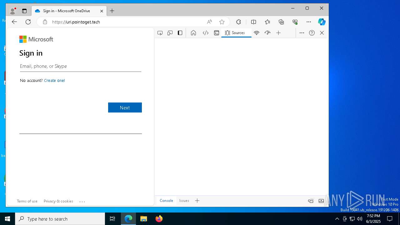Screen dimensions: 400x225
Task: Open Customize and control DevTools menu
Action: [302, 33]
